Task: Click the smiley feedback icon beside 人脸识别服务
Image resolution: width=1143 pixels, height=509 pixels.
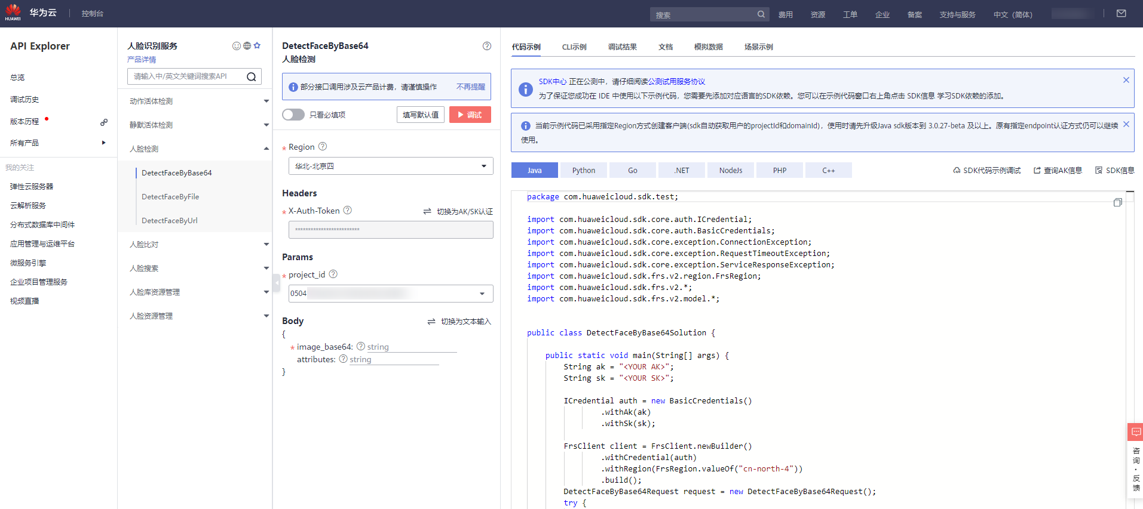Action: coord(237,46)
